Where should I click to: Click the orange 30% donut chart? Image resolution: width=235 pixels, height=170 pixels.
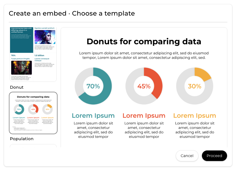pos(195,86)
